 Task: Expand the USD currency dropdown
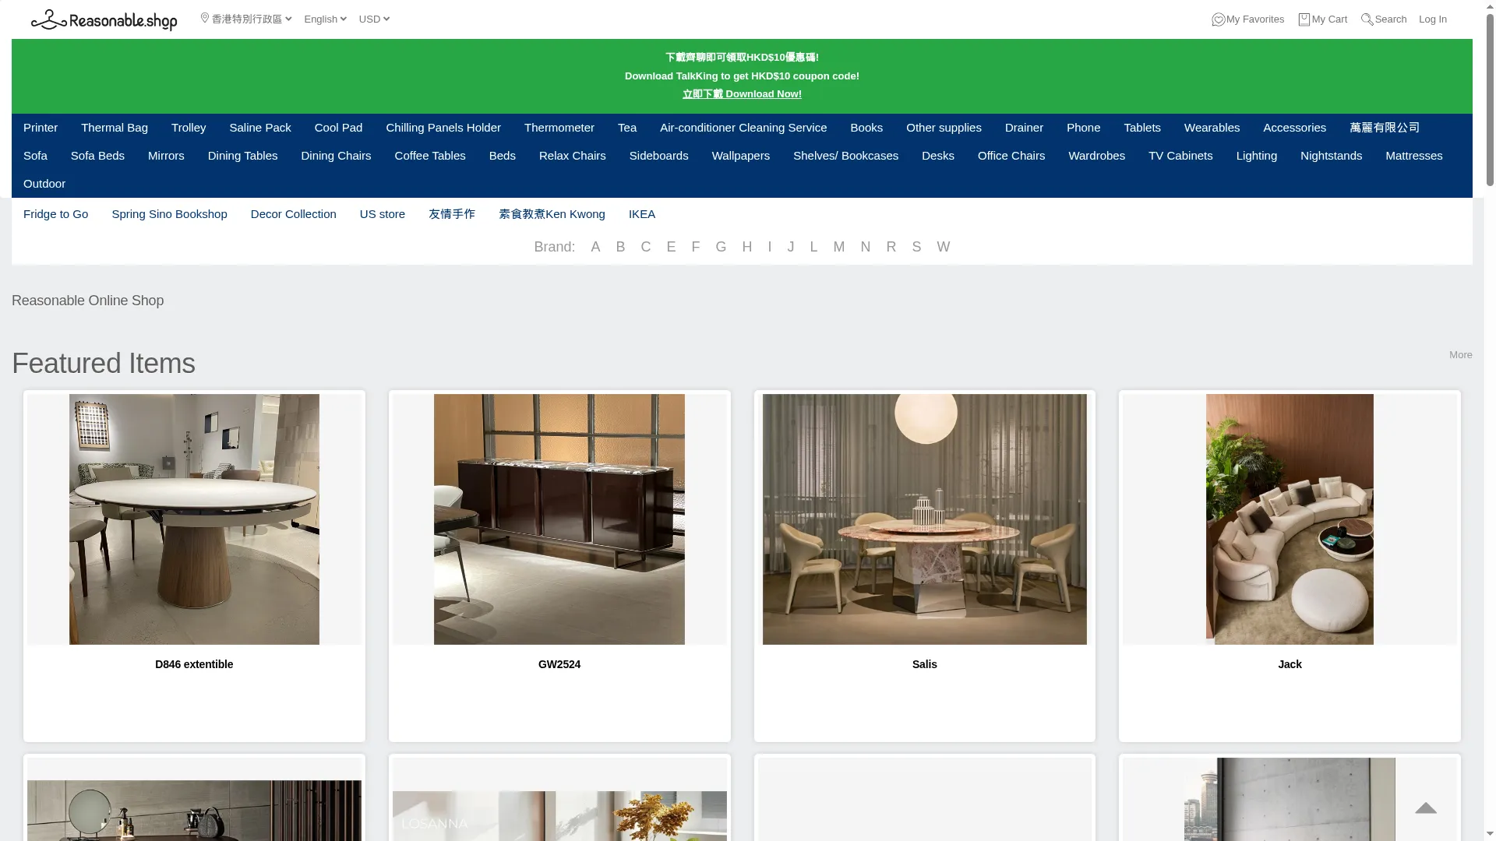tap(374, 19)
